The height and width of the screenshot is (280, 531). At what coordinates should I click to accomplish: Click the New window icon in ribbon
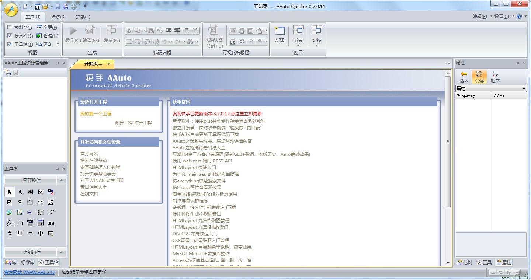[280, 31]
